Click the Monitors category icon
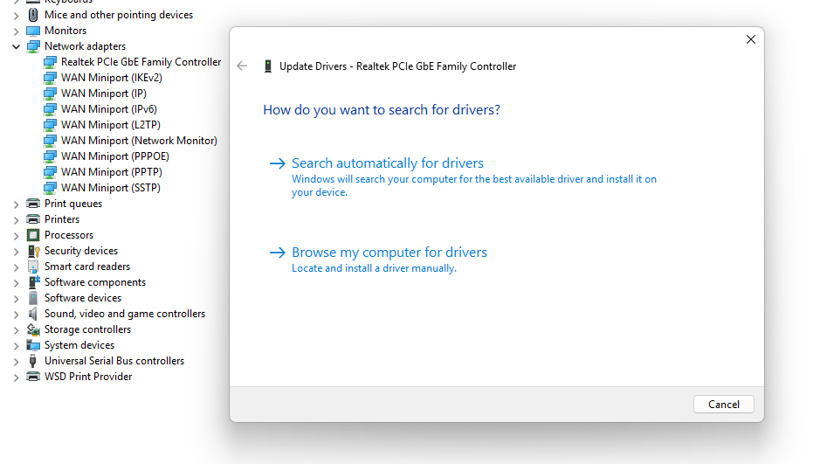The width and height of the screenshot is (820, 464). coord(33,31)
